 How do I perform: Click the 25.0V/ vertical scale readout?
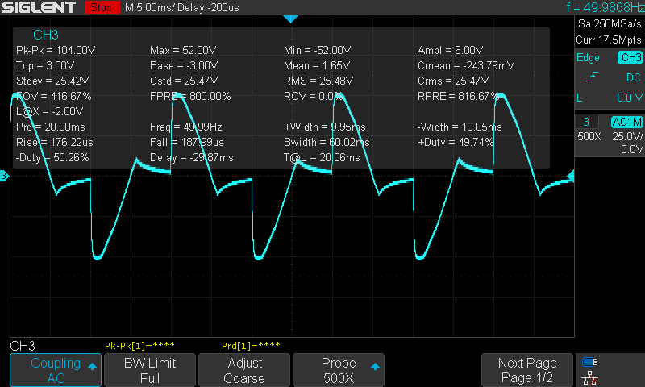tap(626, 136)
